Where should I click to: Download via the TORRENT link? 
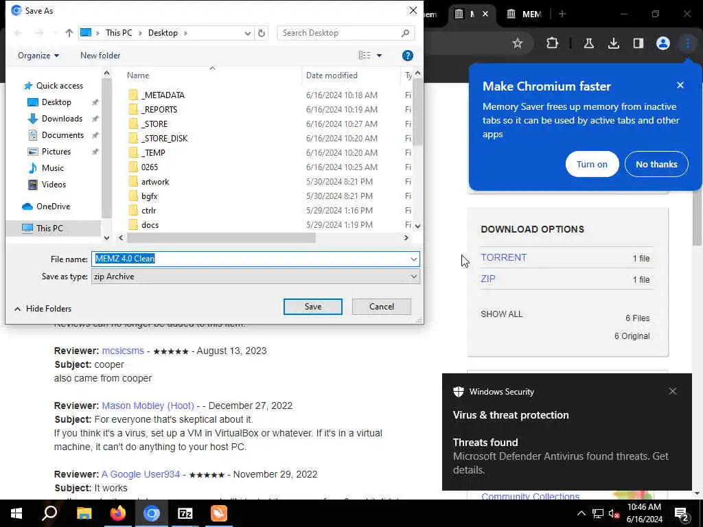tap(503, 258)
